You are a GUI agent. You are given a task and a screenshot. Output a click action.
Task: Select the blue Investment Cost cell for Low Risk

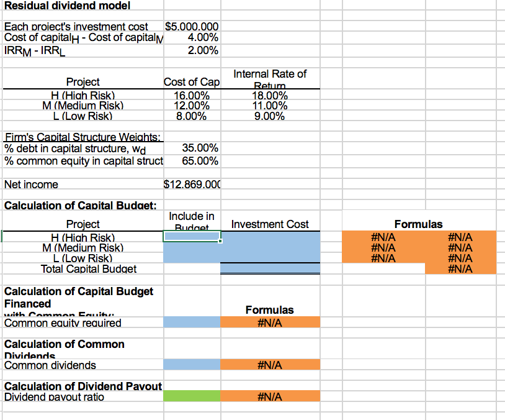click(270, 258)
